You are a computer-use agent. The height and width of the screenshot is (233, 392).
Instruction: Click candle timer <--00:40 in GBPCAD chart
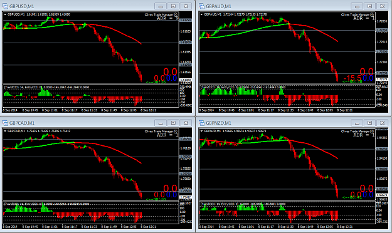(156, 199)
